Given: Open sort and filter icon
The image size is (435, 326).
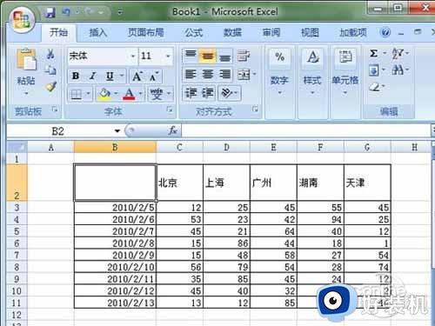Looking at the screenshot, I should (x=398, y=53).
